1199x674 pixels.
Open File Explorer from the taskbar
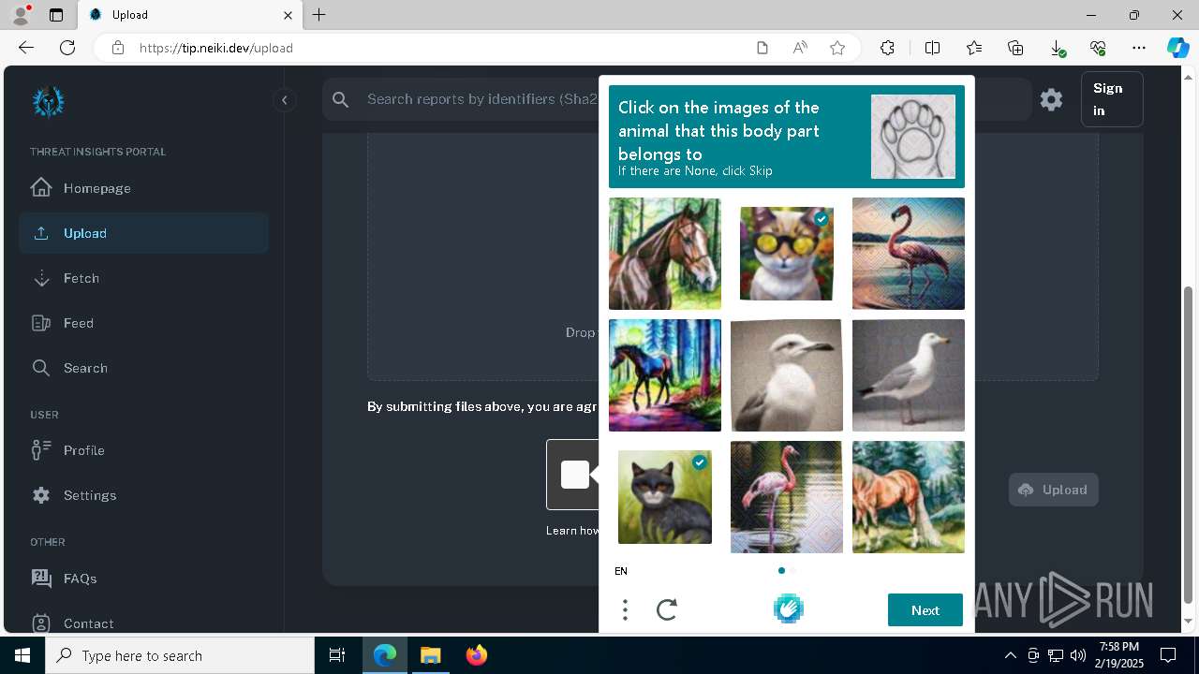click(430, 655)
